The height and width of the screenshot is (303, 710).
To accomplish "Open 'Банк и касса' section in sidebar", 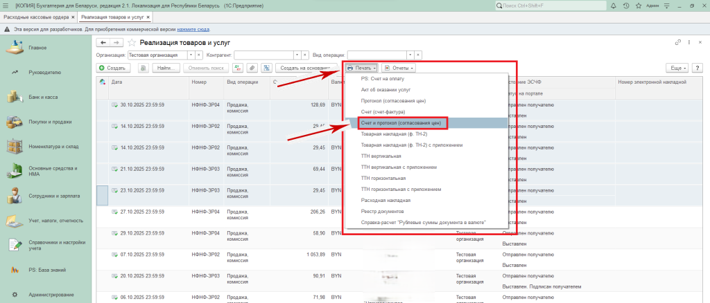I will (x=42, y=97).
